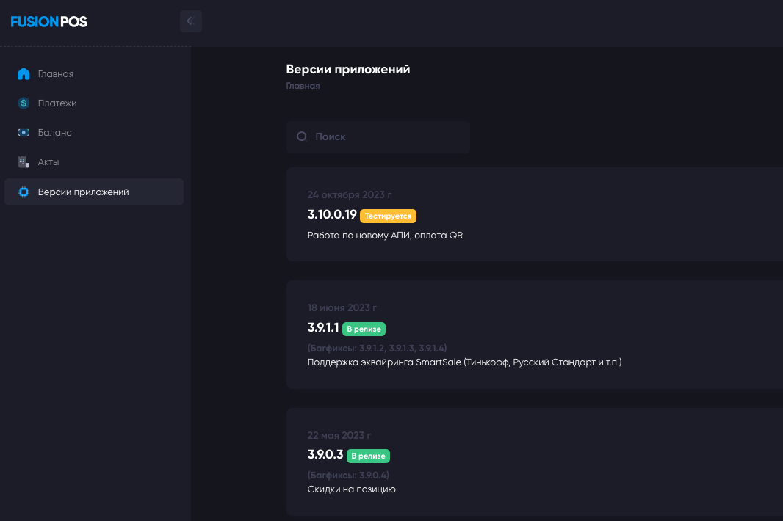
Task: Click the FUSION POS logo
Action: tap(48, 21)
